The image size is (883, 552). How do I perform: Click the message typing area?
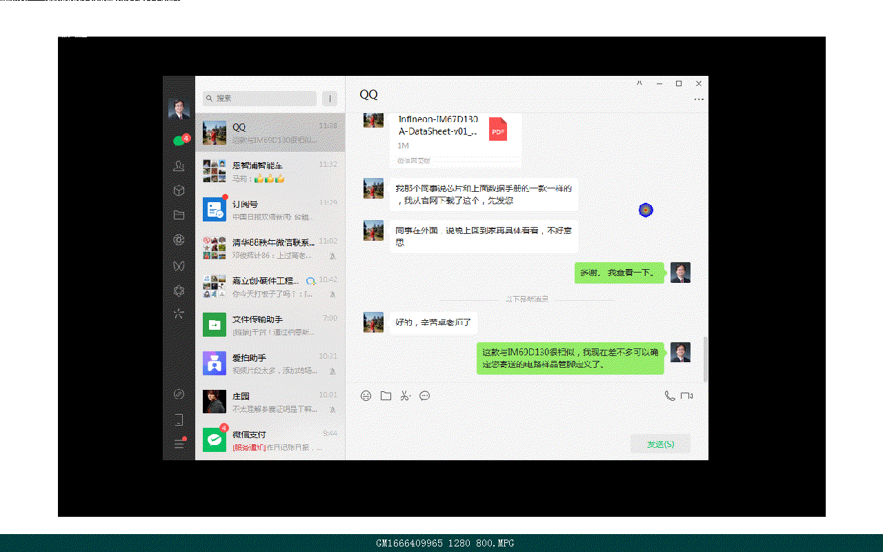[x=526, y=420]
